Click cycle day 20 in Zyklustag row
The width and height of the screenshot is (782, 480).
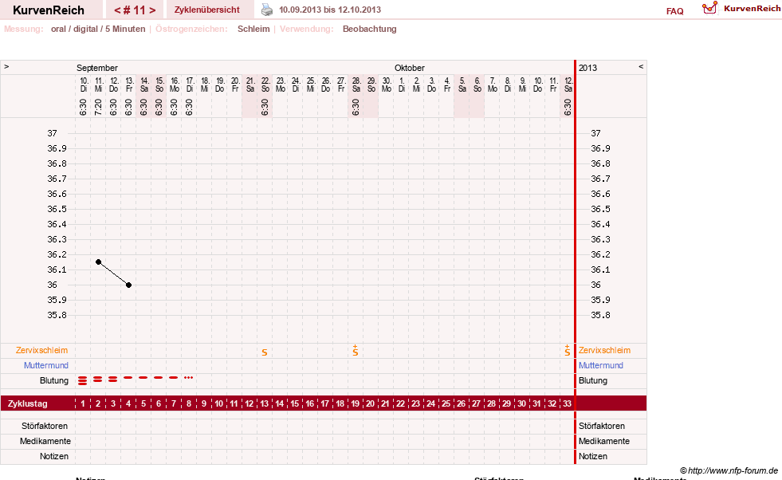coord(370,403)
